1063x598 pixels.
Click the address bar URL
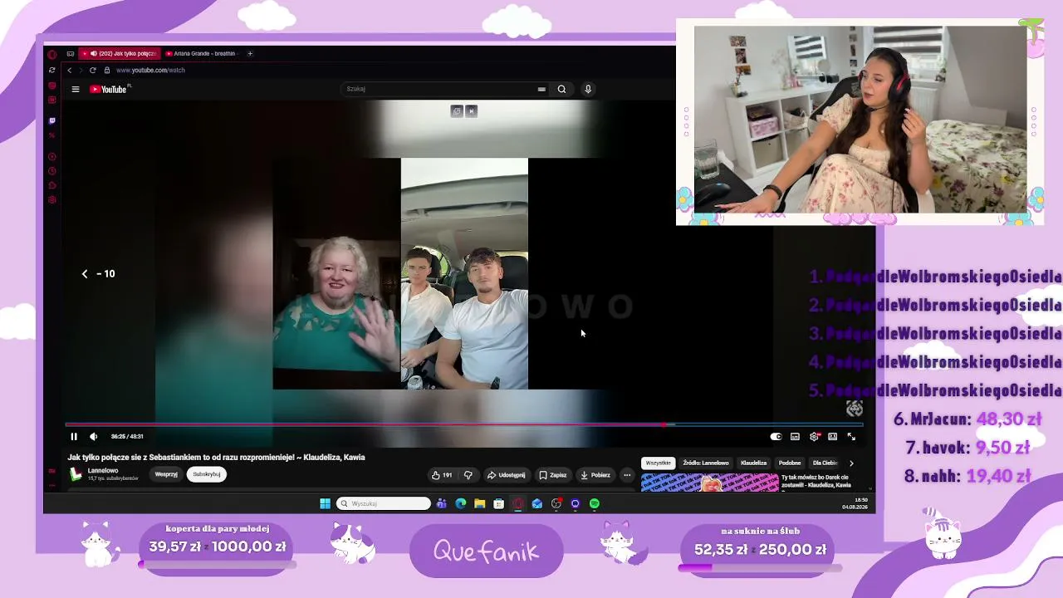(x=150, y=71)
